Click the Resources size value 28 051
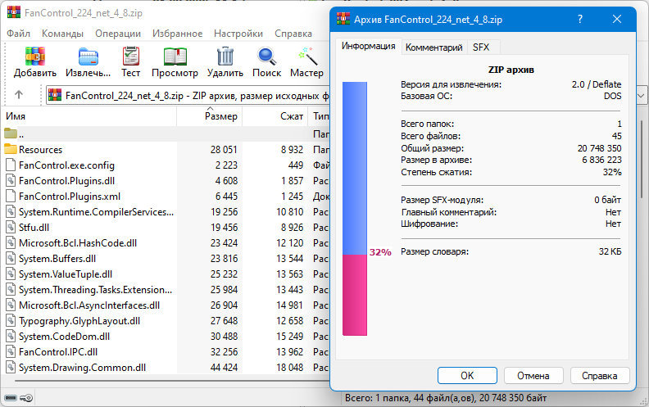 (224, 149)
